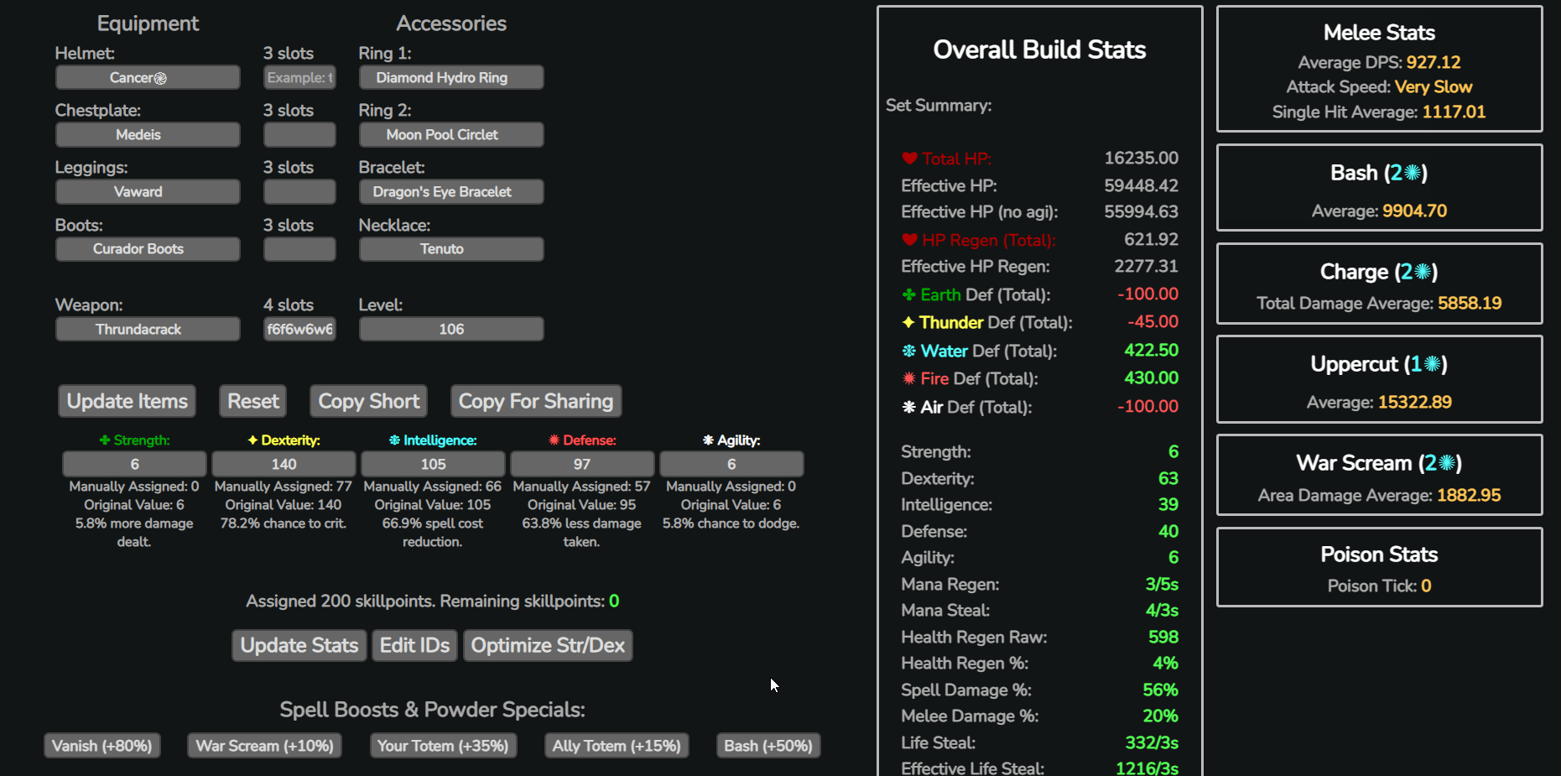Click the Dexterity skill point field

point(284,464)
